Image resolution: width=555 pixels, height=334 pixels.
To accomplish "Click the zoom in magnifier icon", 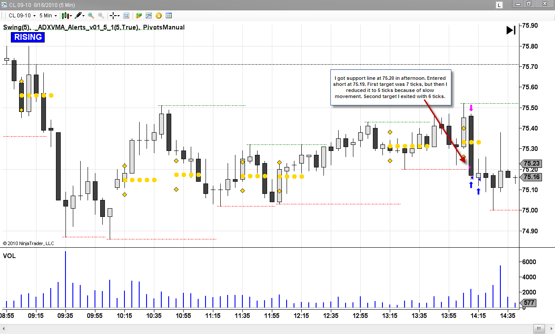I will (x=91, y=16).
